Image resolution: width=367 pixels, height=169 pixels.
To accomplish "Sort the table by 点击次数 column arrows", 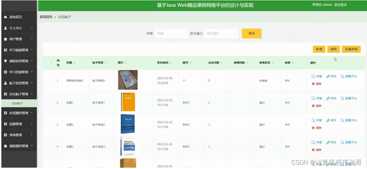I will click(221, 63).
